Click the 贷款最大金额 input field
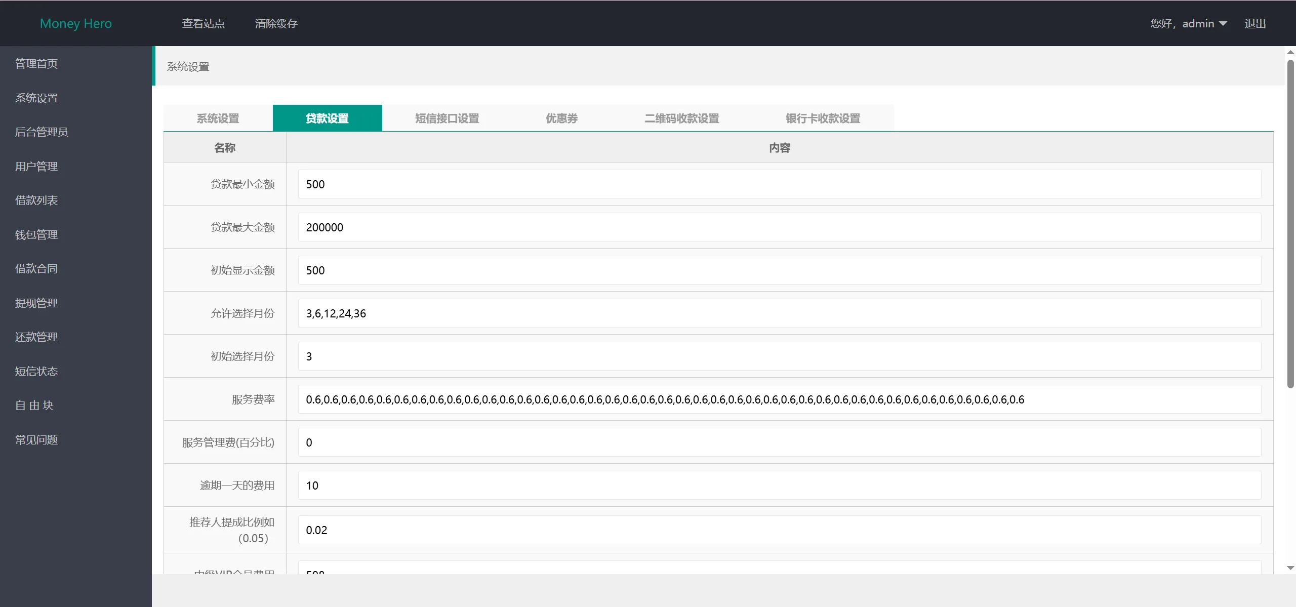 pyautogui.click(x=779, y=227)
